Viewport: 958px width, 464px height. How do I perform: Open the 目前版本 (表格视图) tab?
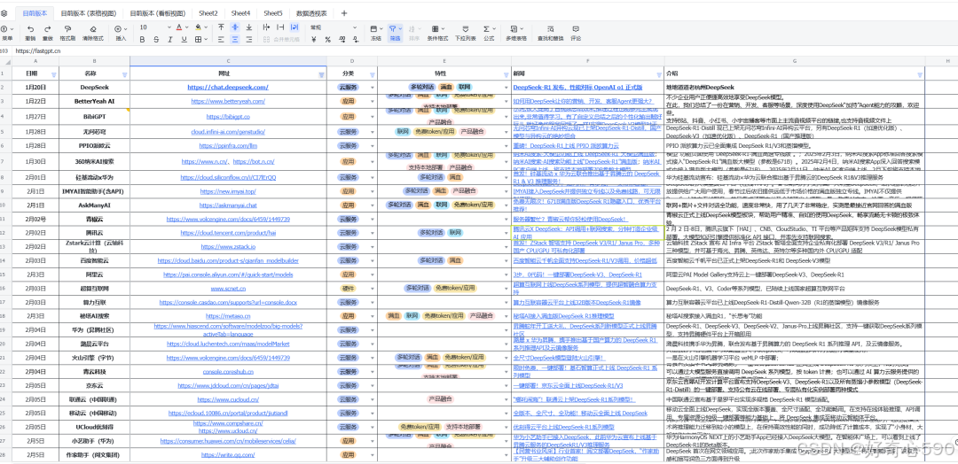[88, 12]
